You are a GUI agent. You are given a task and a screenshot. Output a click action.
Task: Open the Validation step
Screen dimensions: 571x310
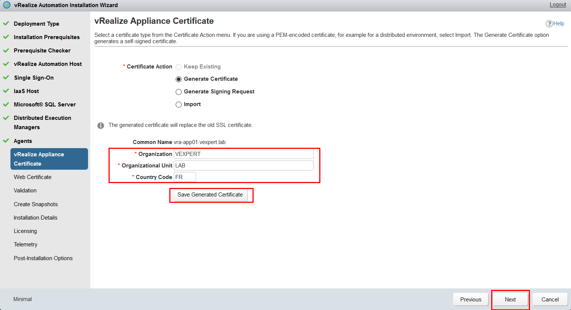(x=25, y=191)
